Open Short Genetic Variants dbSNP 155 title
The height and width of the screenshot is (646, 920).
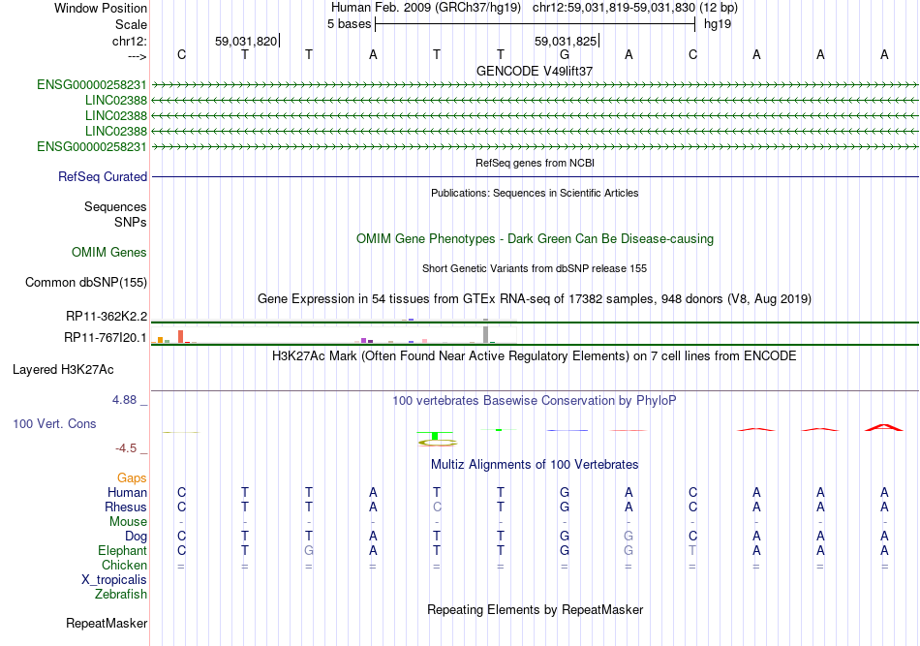[535, 268]
